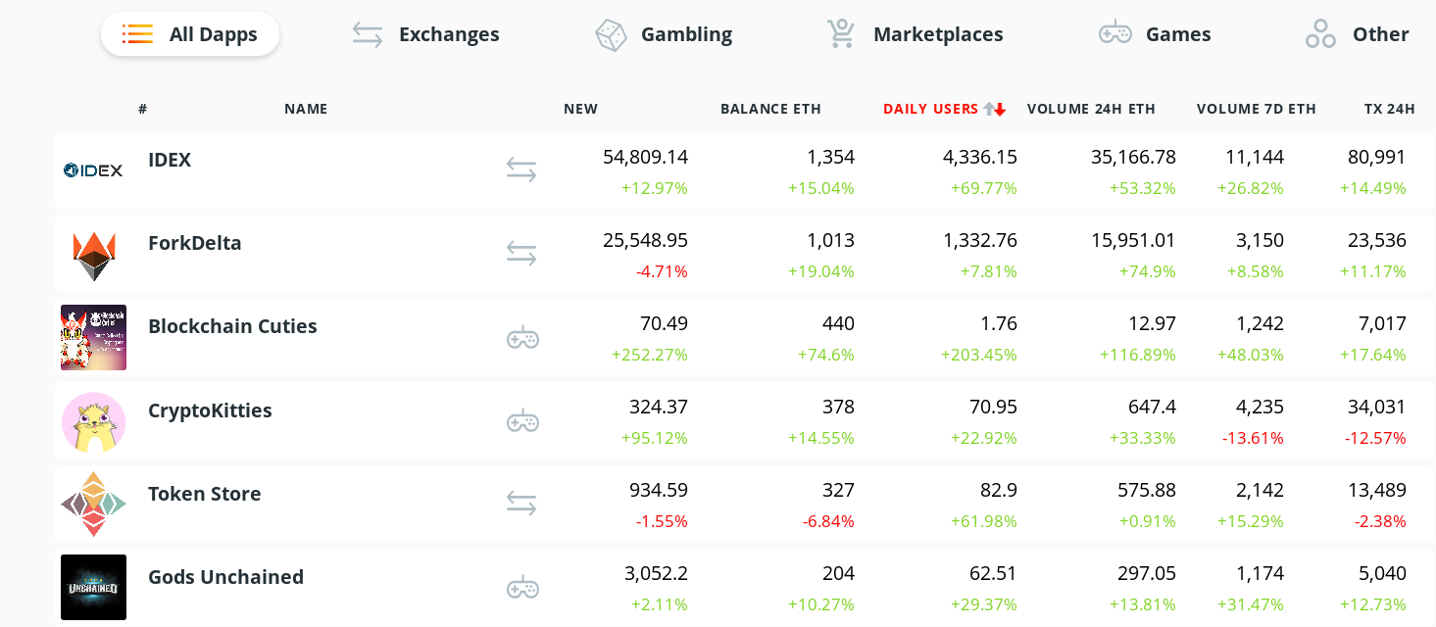Open the ForkDelta dapp name link
Screen dimensions: 1436x627
pyautogui.click(x=195, y=243)
